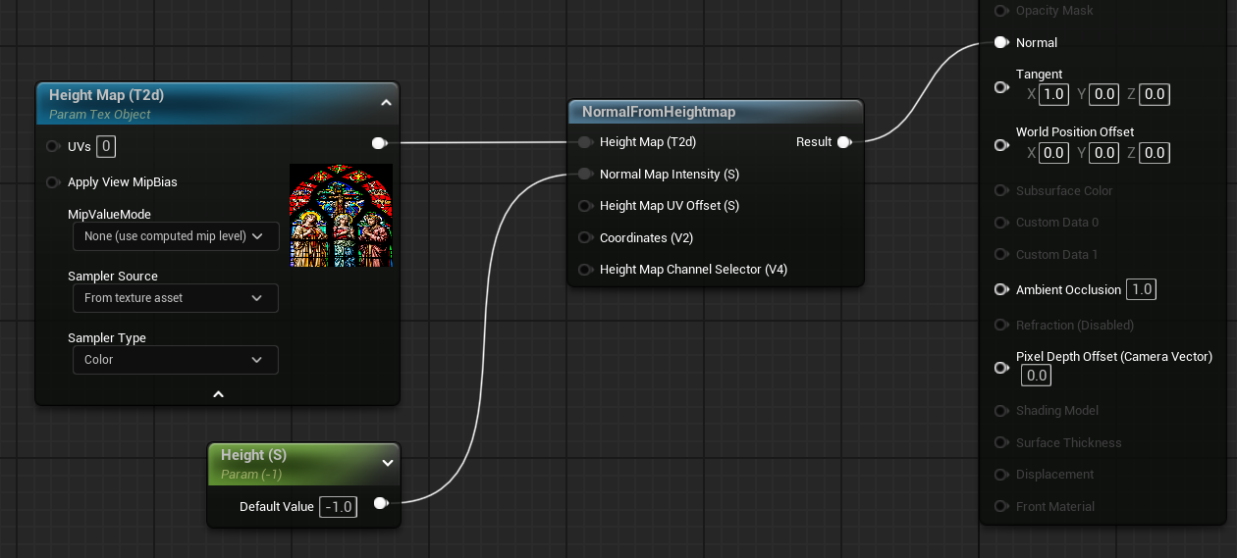Collapse the Height Map node header chevron
1237x558 pixels.
click(386, 102)
